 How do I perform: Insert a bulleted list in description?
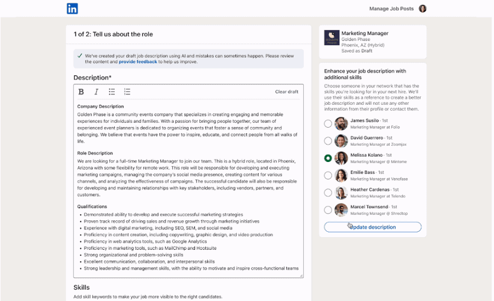tap(112, 92)
